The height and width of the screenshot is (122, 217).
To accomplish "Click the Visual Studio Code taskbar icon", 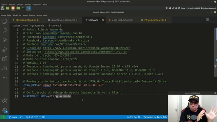I will [28, 8].
